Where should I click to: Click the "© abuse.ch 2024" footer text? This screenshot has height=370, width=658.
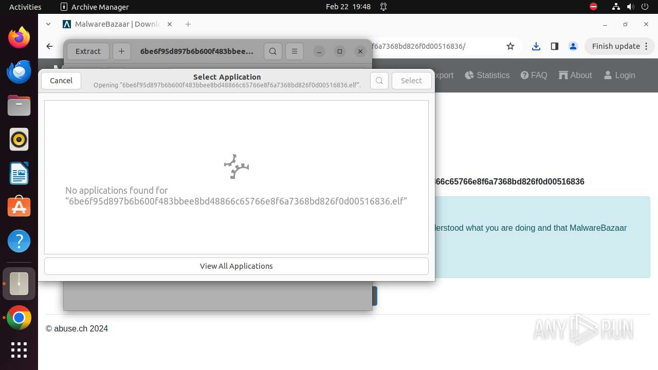(x=77, y=329)
